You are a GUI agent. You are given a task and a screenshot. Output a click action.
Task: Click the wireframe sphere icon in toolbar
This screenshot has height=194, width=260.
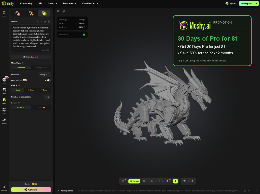click(x=152, y=181)
